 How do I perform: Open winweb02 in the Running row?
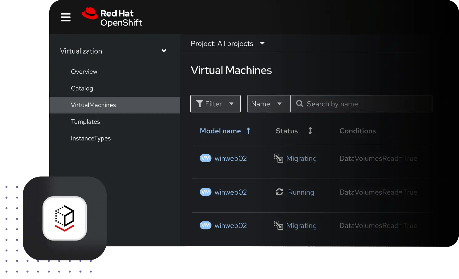(x=231, y=192)
